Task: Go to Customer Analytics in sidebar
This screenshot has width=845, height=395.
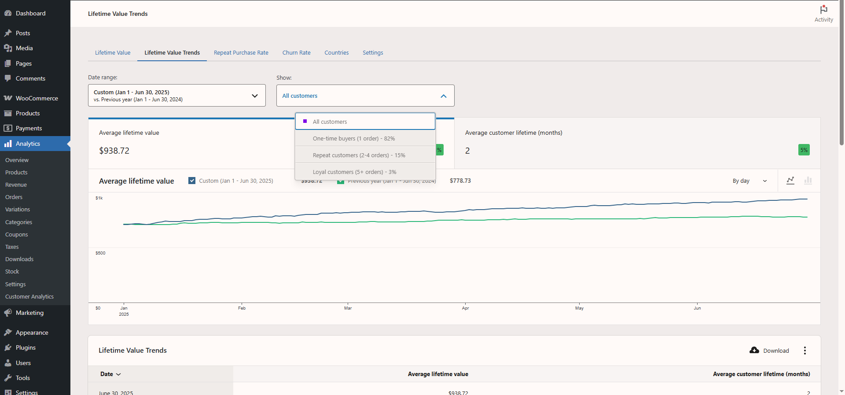Action: pyautogui.click(x=29, y=297)
